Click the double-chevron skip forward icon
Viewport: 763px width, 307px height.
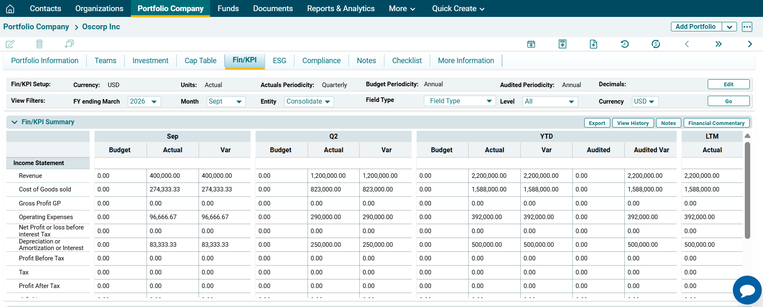[718, 44]
